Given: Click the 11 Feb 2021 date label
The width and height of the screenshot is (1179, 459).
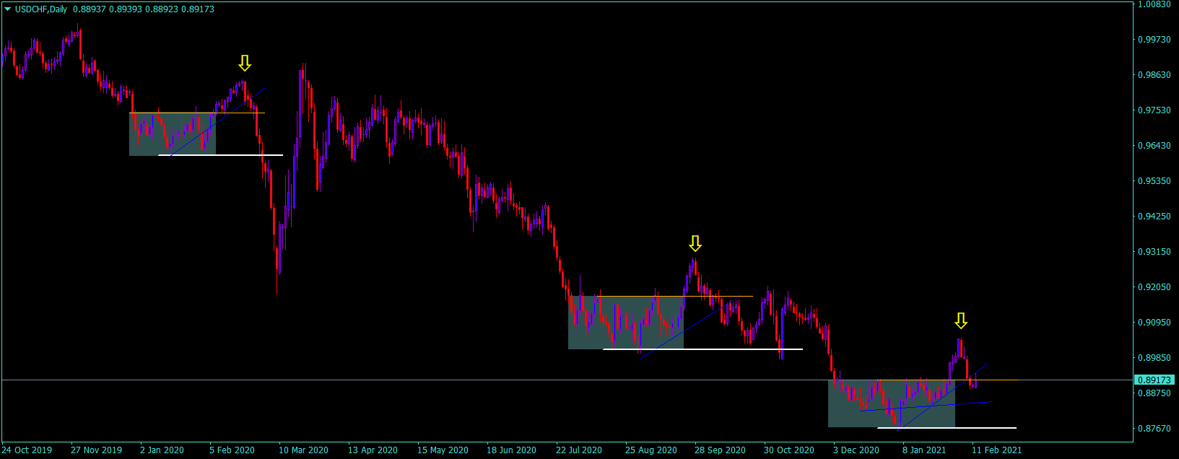Looking at the screenshot, I should 997,450.
